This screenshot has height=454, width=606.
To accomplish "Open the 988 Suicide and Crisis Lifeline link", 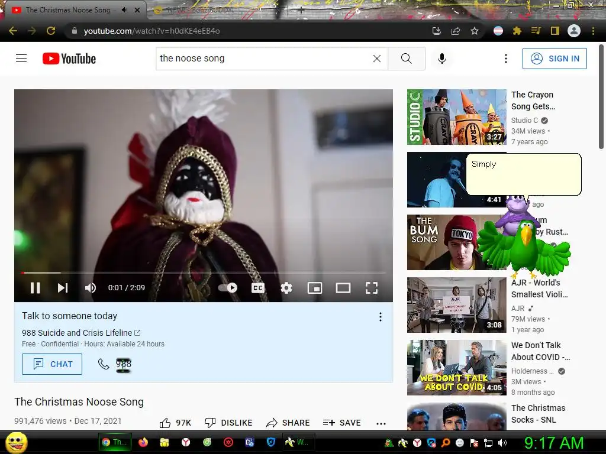I will pos(80,333).
